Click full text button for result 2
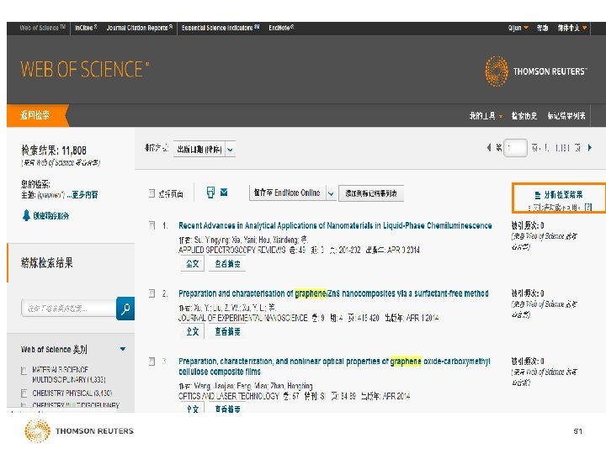The width and height of the screenshot is (606, 454). (193, 331)
